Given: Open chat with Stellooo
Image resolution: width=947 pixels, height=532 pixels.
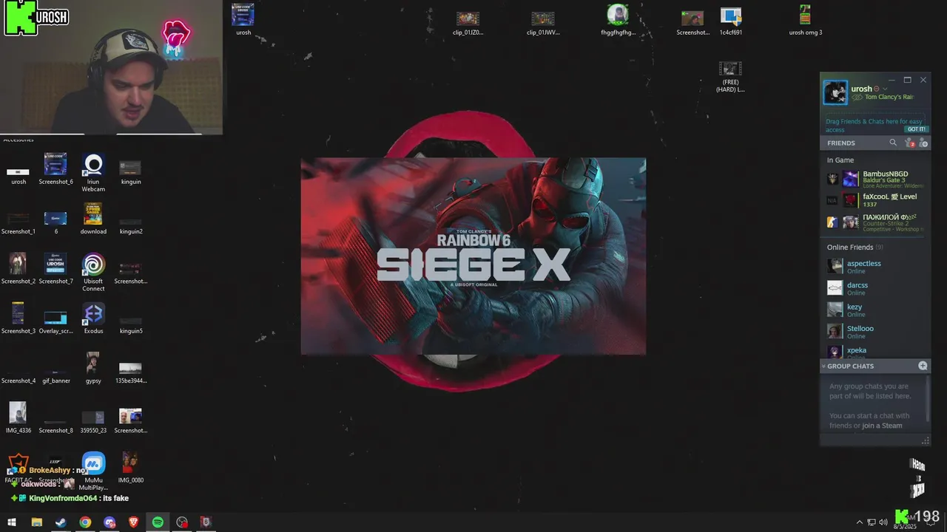Looking at the screenshot, I should (875, 332).
